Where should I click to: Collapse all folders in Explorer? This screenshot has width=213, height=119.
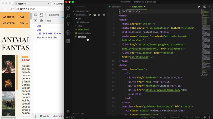[104, 15]
